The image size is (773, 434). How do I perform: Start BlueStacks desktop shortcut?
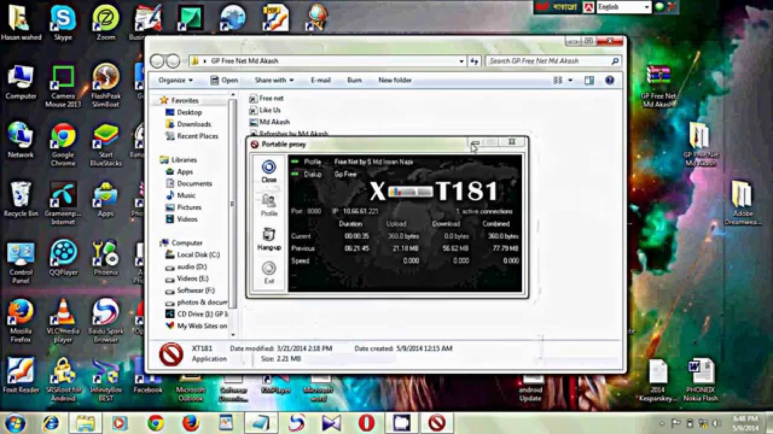click(x=106, y=145)
